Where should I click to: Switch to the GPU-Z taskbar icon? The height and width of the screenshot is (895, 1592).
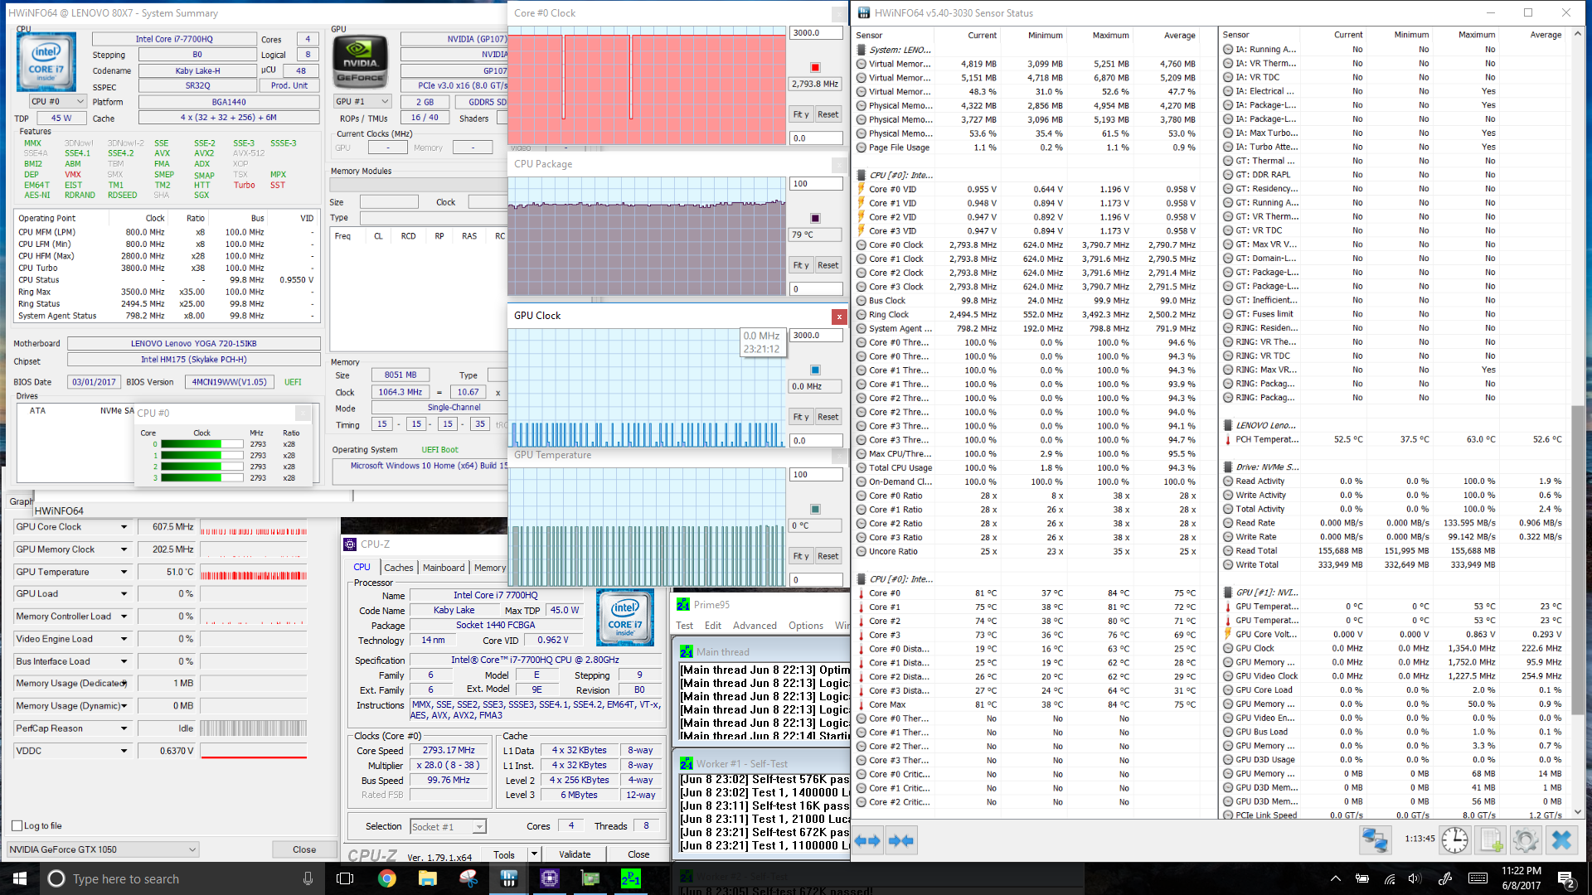(x=590, y=878)
